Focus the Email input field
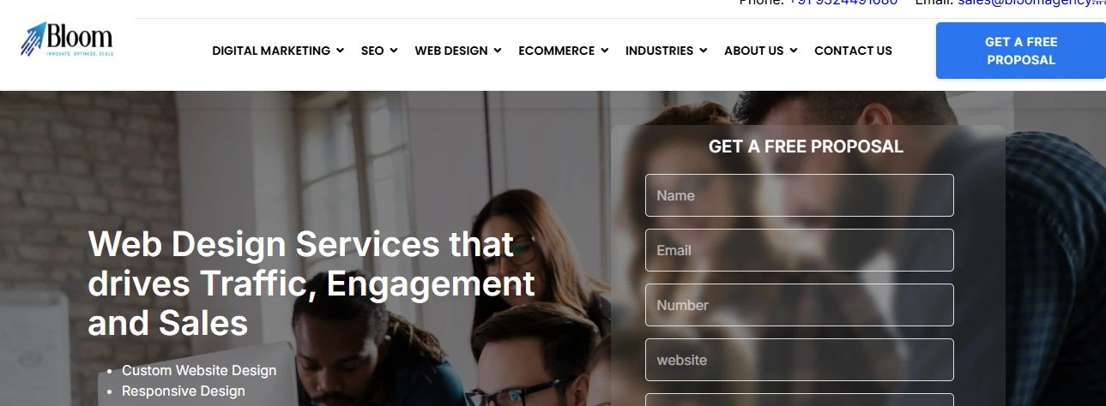 pyautogui.click(x=799, y=250)
